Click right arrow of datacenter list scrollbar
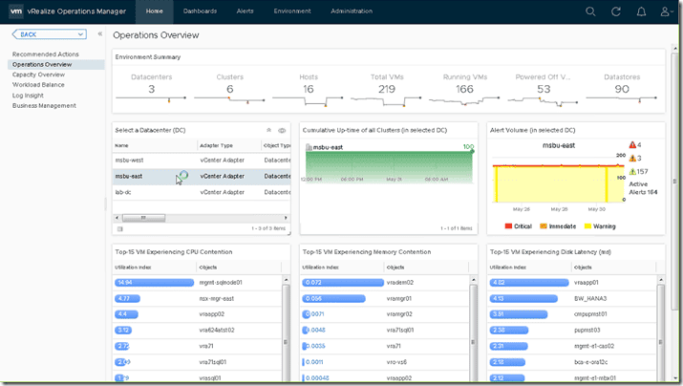Screen dimensions: 683x386 pos(286,218)
